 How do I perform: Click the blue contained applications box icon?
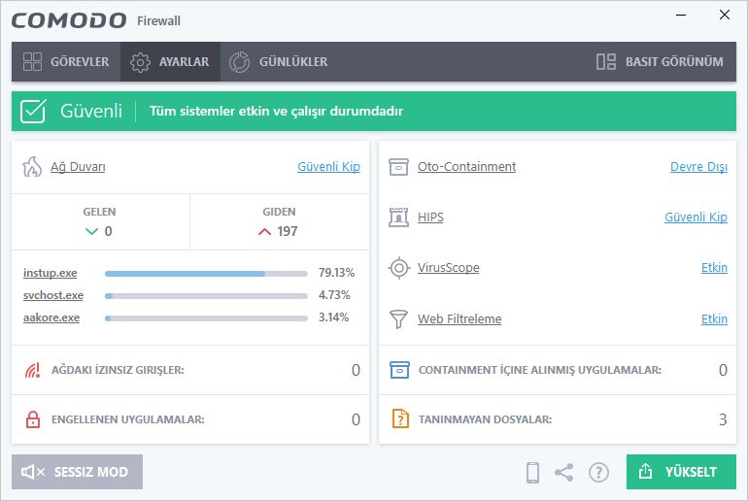coord(399,370)
